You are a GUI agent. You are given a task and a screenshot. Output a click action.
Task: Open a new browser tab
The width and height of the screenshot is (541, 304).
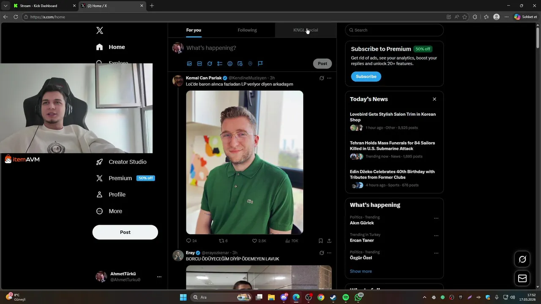click(x=152, y=6)
